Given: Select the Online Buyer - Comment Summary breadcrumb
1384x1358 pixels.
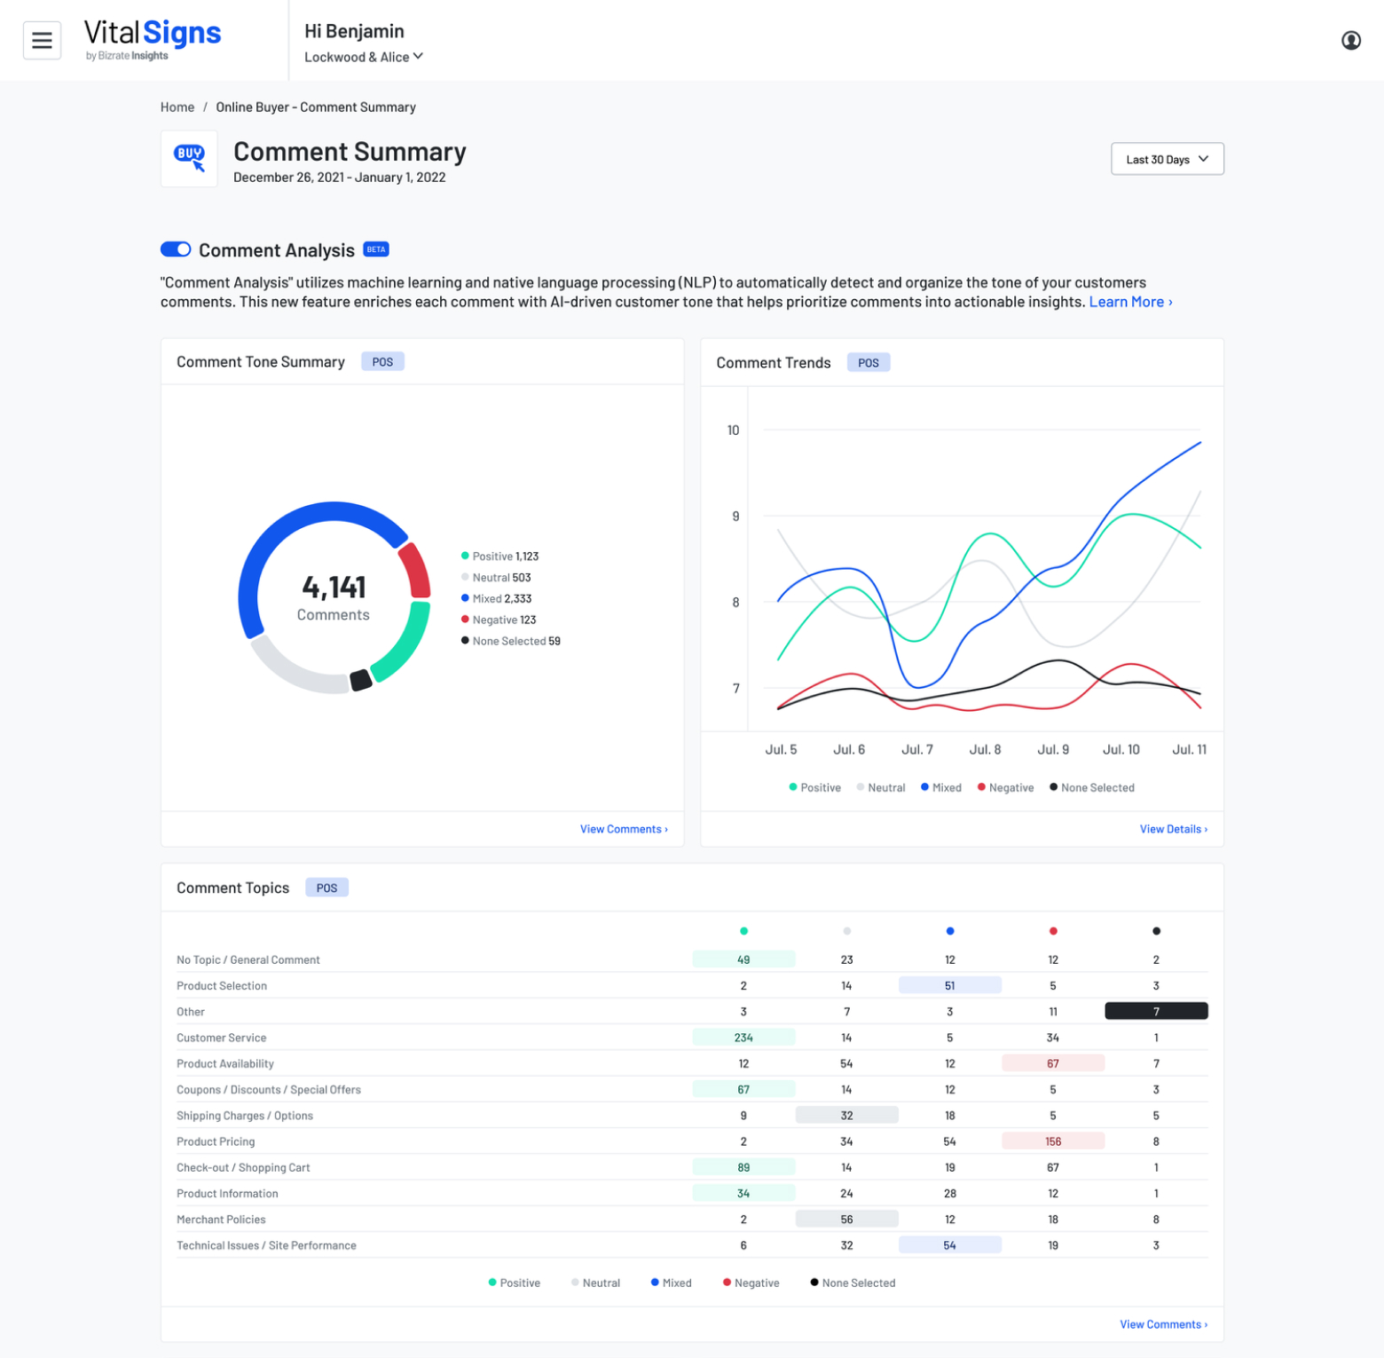Looking at the screenshot, I should [x=315, y=107].
